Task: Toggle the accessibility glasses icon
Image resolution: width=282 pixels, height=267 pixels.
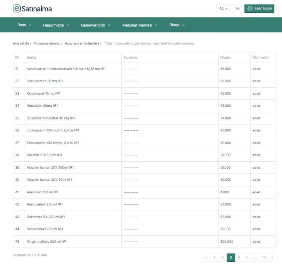Action: pos(238,8)
